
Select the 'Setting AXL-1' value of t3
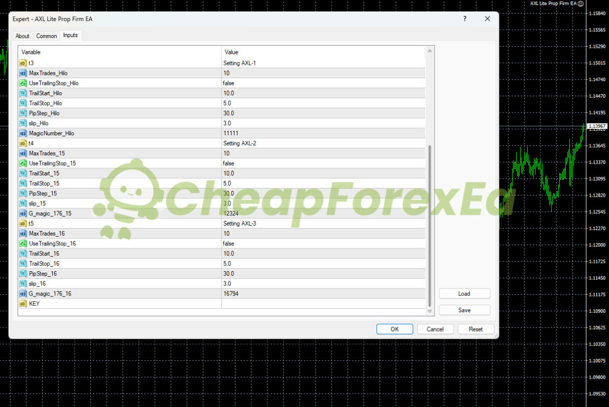(240, 63)
